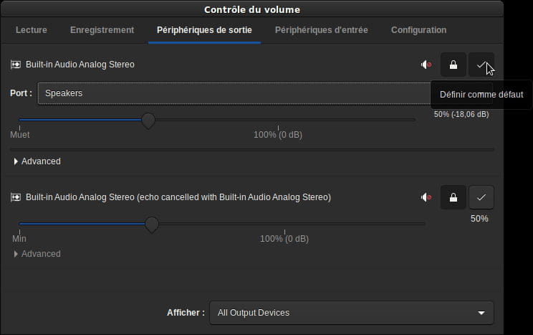
Task: Mute the first Built-in Audio Analog Stereo output
Action: tap(426, 65)
